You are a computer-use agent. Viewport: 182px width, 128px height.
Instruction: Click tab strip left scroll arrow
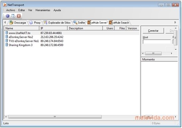(x=5, y=22)
